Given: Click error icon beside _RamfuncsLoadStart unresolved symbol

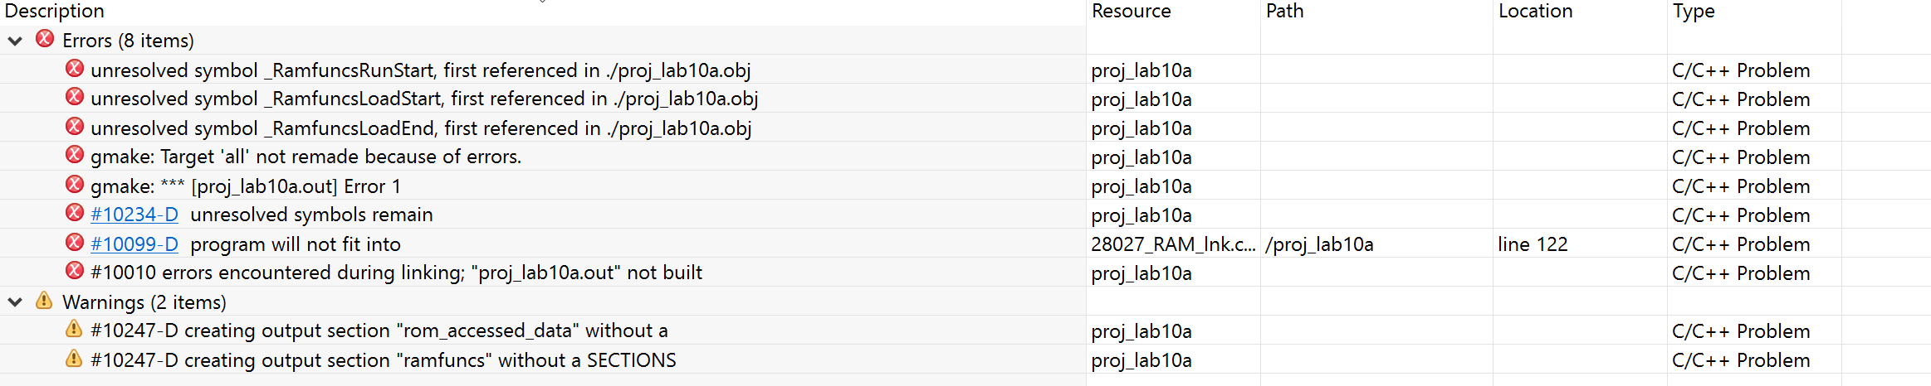Looking at the screenshot, I should coord(75,98).
